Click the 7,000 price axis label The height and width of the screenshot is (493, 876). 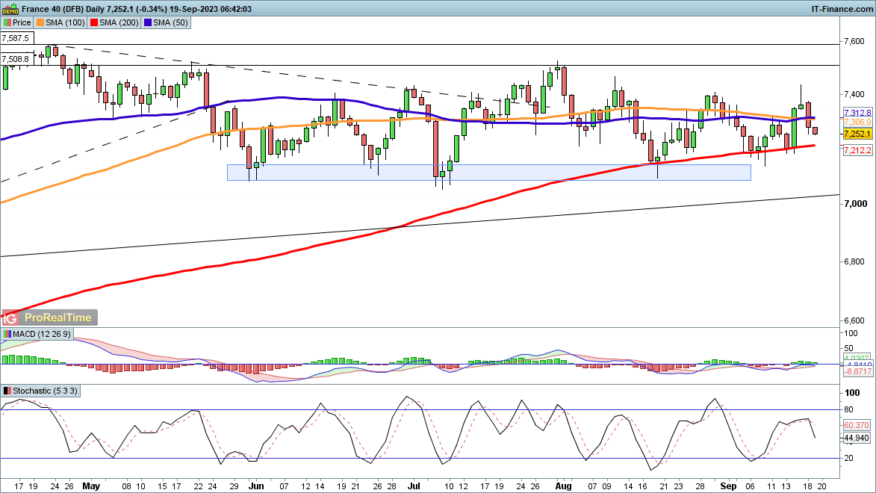click(855, 204)
